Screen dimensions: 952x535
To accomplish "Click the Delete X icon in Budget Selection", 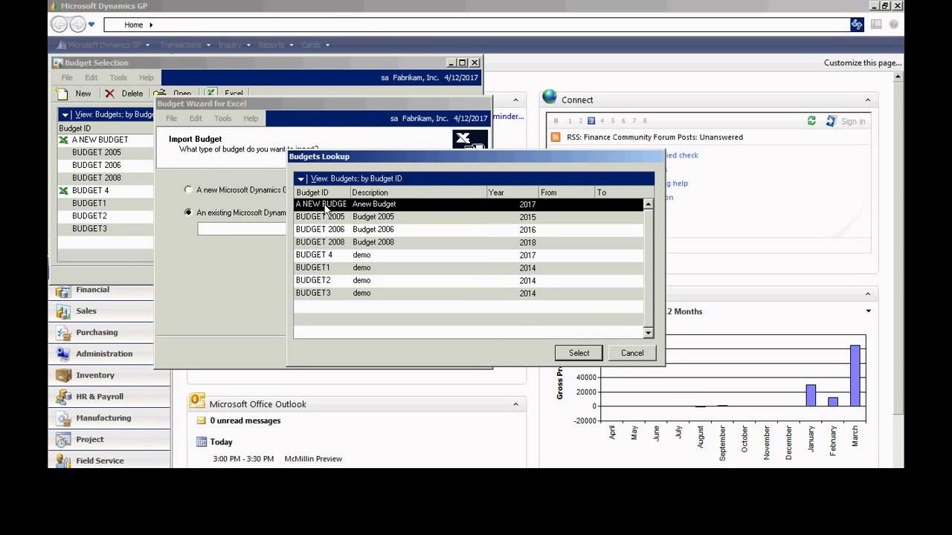I will (x=109, y=94).
